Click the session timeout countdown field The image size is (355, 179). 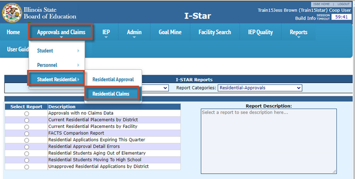342,17
